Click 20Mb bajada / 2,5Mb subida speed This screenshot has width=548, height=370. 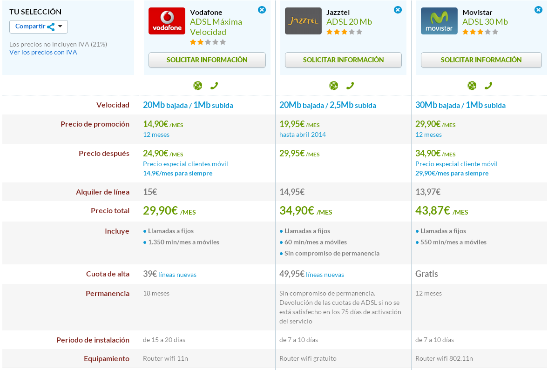(x=327, y=105)
